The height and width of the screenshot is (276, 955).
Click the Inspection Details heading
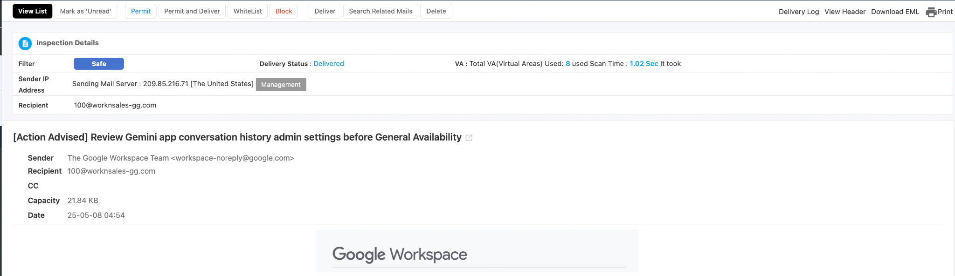[x=68, y=43]
